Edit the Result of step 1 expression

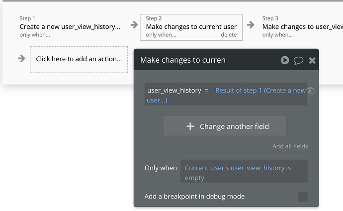(260, 91)
